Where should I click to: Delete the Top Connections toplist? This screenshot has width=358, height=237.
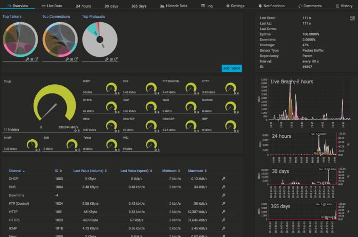click(x=72, y=59)
